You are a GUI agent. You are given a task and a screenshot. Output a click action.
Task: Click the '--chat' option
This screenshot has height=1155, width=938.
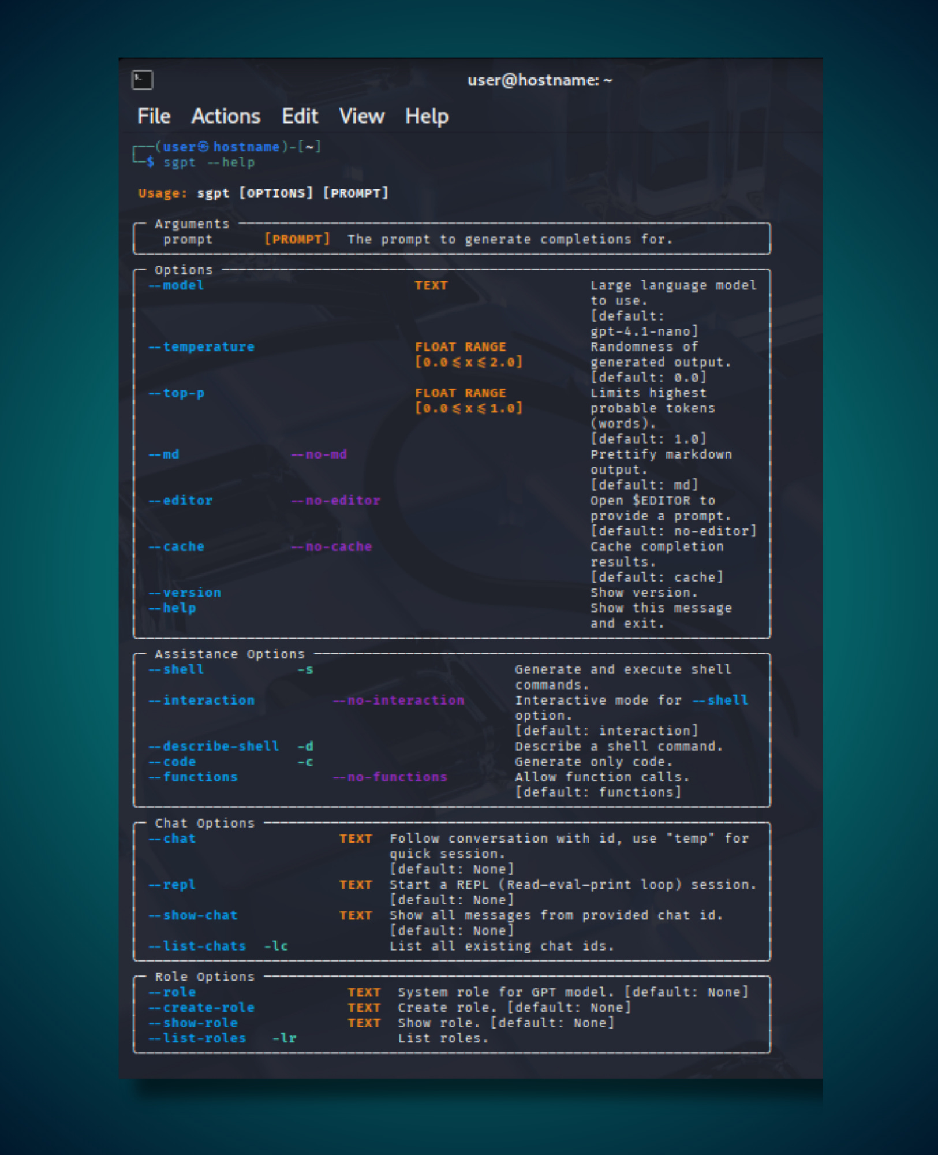(172, 839)
